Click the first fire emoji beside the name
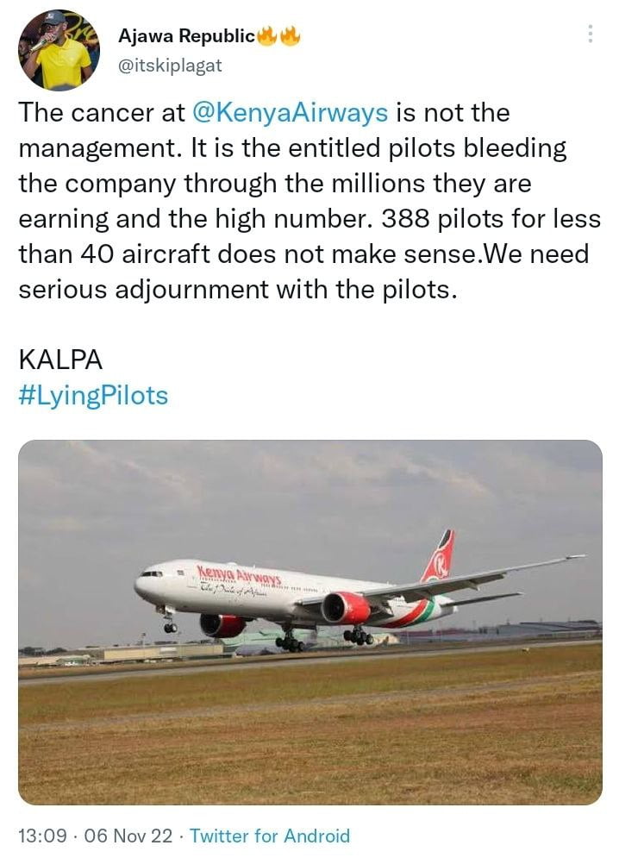Screen dimensions: 619x864 (x=267, y=36)
